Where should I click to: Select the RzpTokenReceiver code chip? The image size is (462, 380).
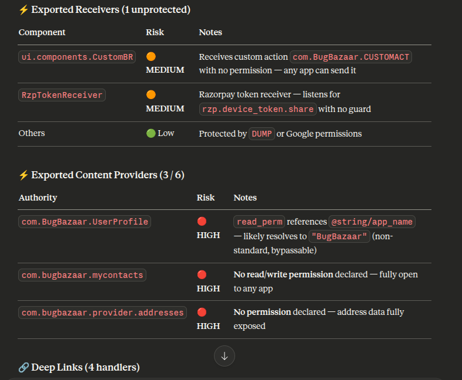pyautogui.click(x=62, y=95)
